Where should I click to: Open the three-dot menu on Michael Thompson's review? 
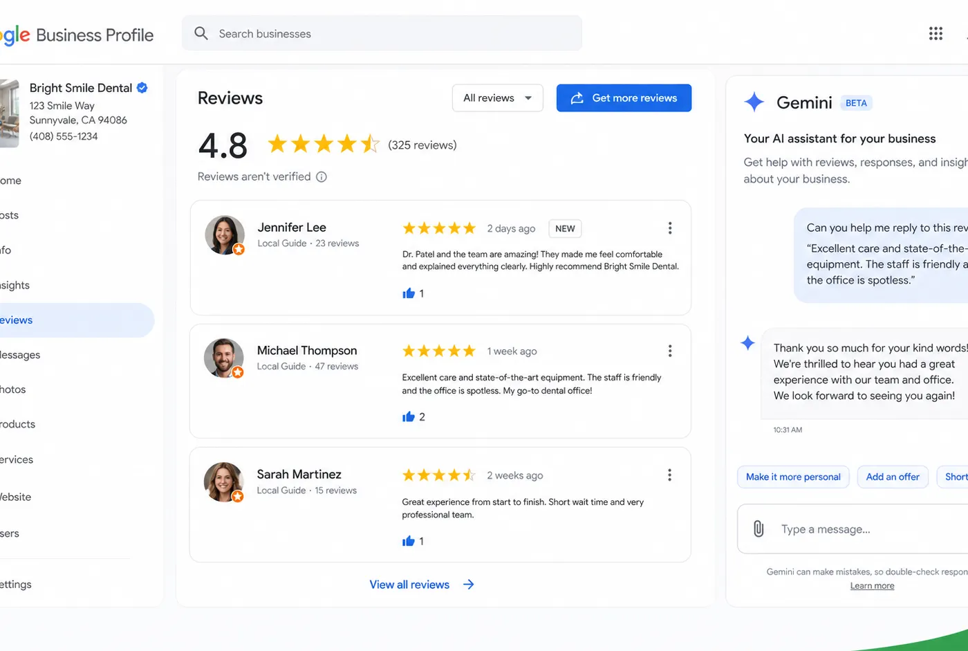(669, 351)
